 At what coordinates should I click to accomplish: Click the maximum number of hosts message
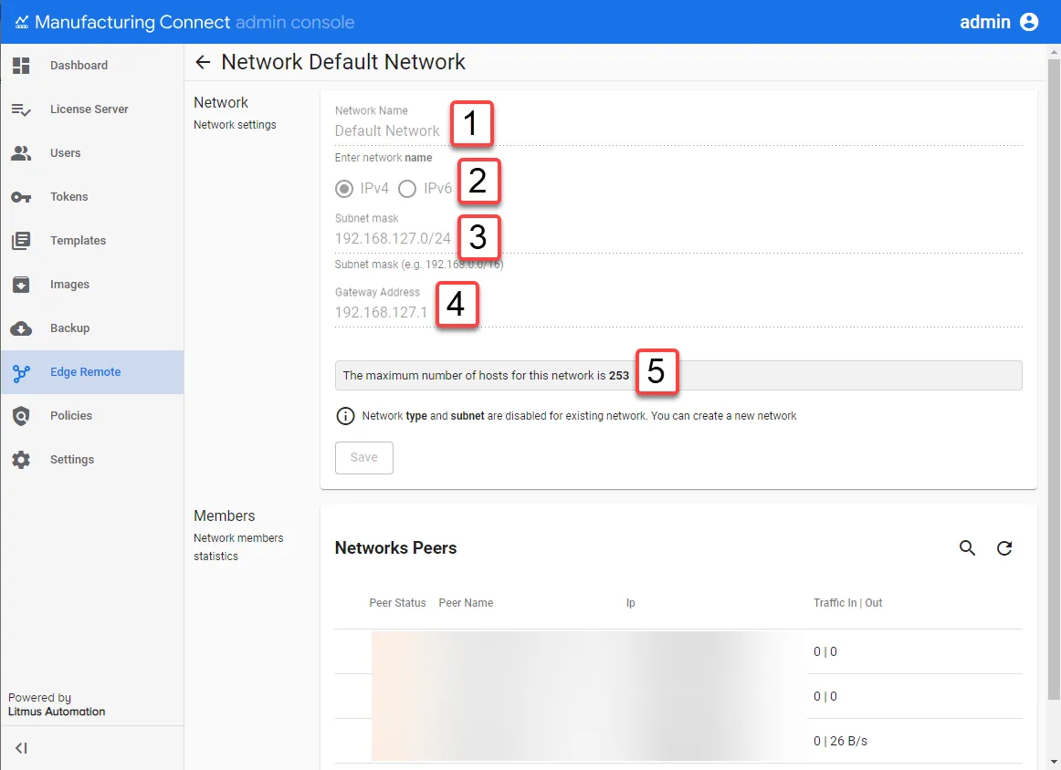tap(678, 375)
